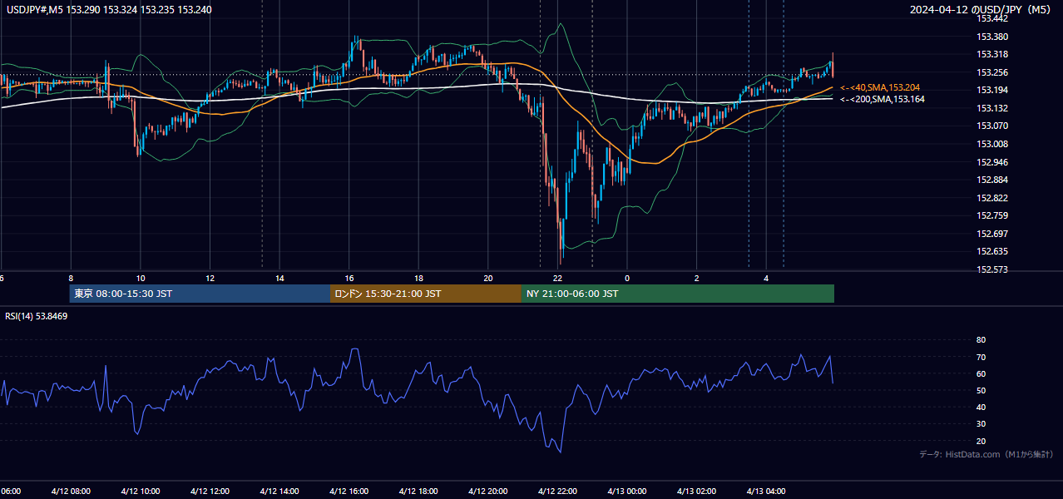Click the 2024-04-12 USD/JPY (M5) chart title
This screenshot has width=1063, height=499.
tap(981, 10)
